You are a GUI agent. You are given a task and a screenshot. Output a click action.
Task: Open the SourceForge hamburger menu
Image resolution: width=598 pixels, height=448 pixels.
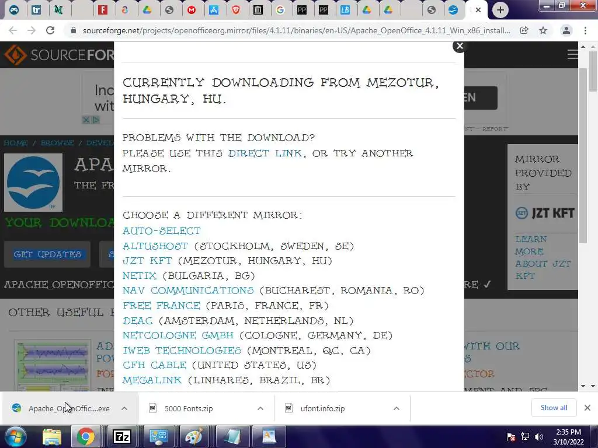pos(572,54)
